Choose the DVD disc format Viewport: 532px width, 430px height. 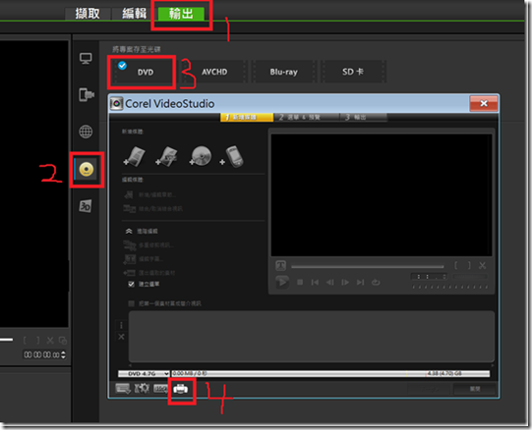(x=145, y=72)
